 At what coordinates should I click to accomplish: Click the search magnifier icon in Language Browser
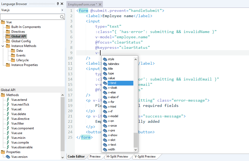62,17
